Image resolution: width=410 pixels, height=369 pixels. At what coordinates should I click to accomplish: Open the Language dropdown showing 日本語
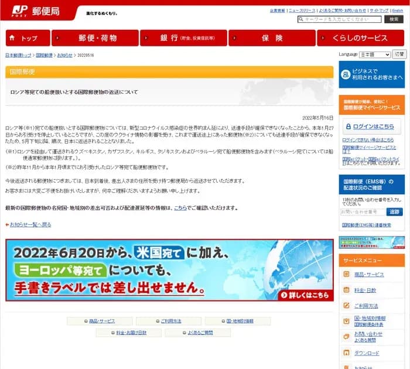374,54
